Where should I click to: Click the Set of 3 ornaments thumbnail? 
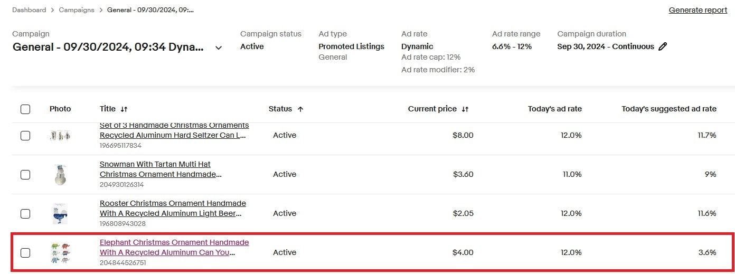pos(60,136)
